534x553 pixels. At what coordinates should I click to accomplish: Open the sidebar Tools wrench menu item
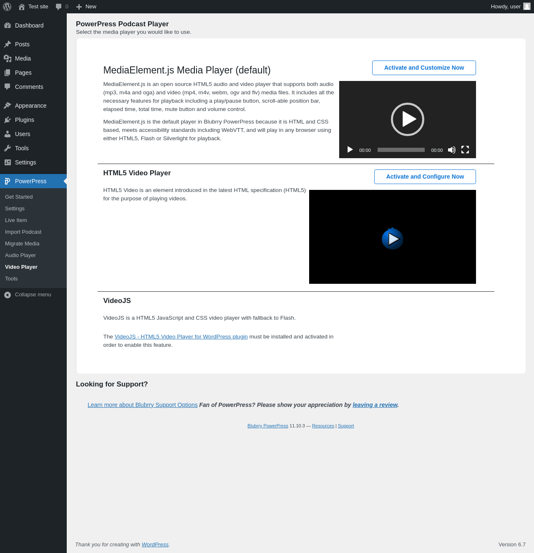(33, 148)
